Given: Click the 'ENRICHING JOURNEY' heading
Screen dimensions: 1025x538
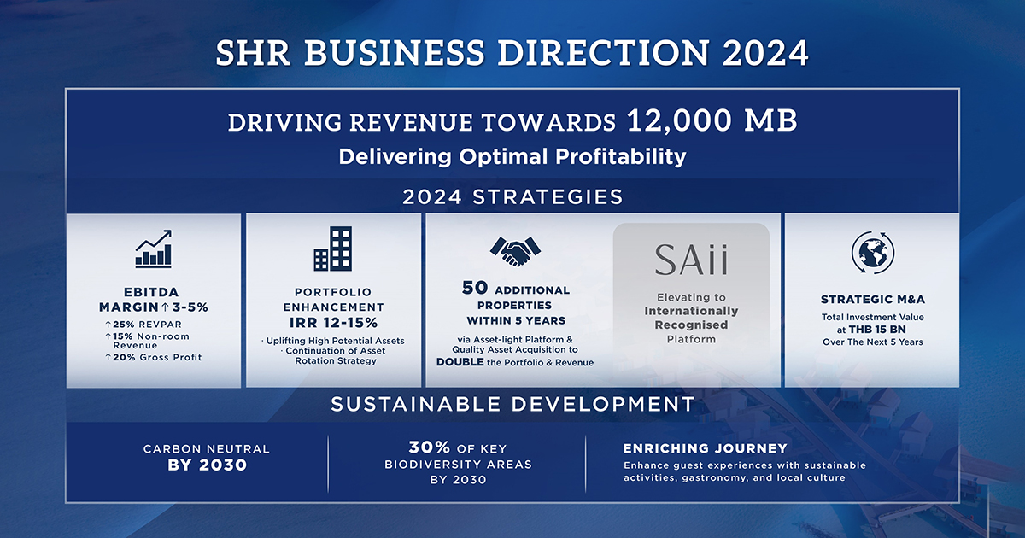Looking at the screenshot, I should click(706, 448).
